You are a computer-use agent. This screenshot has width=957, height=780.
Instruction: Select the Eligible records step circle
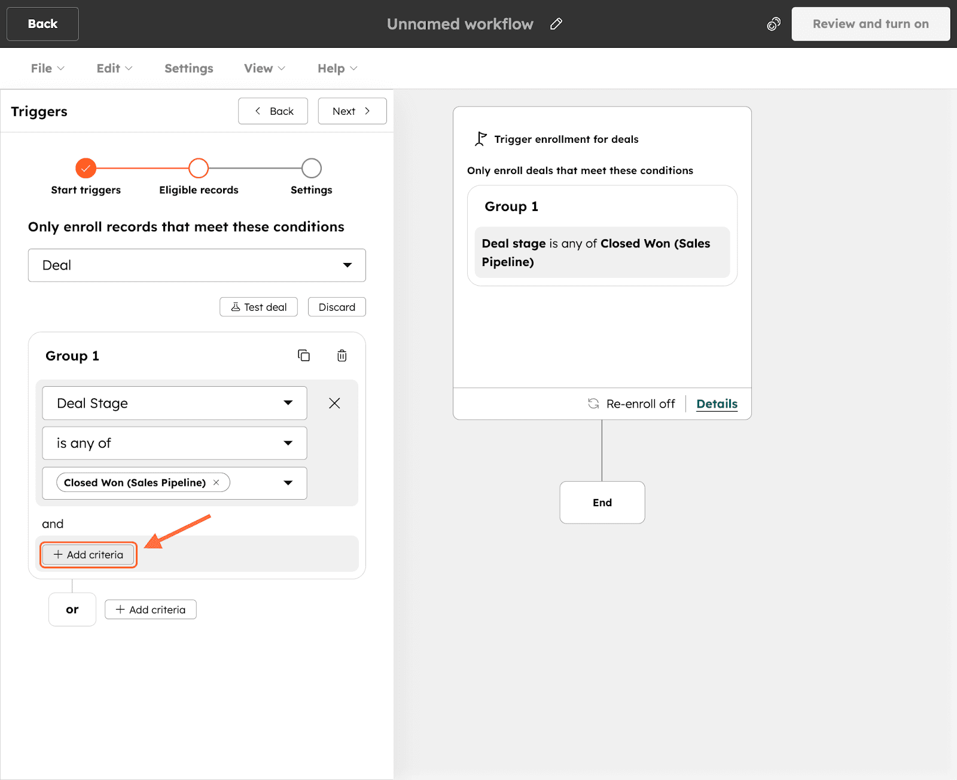coord(199,169)
